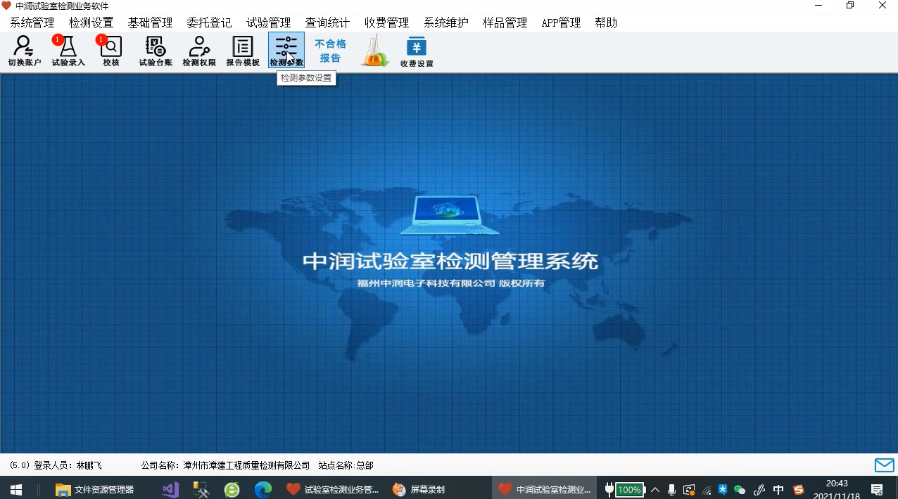Click the 站点名称: 总部 status text
This screenshot has height=499, width=898.
pos(346,465)
